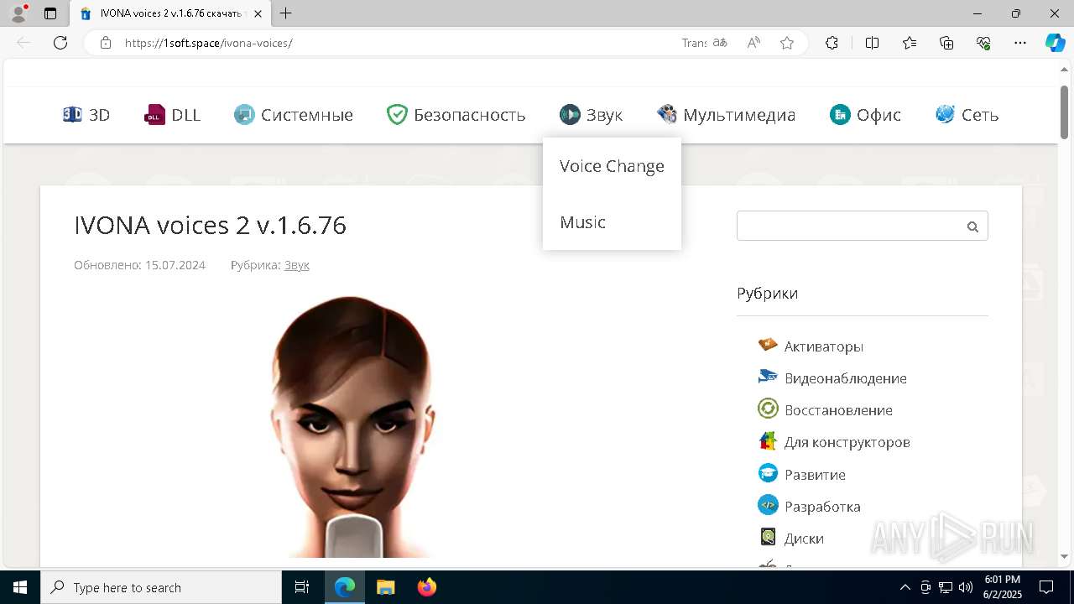View site info via lock icon

click(106, 43)
